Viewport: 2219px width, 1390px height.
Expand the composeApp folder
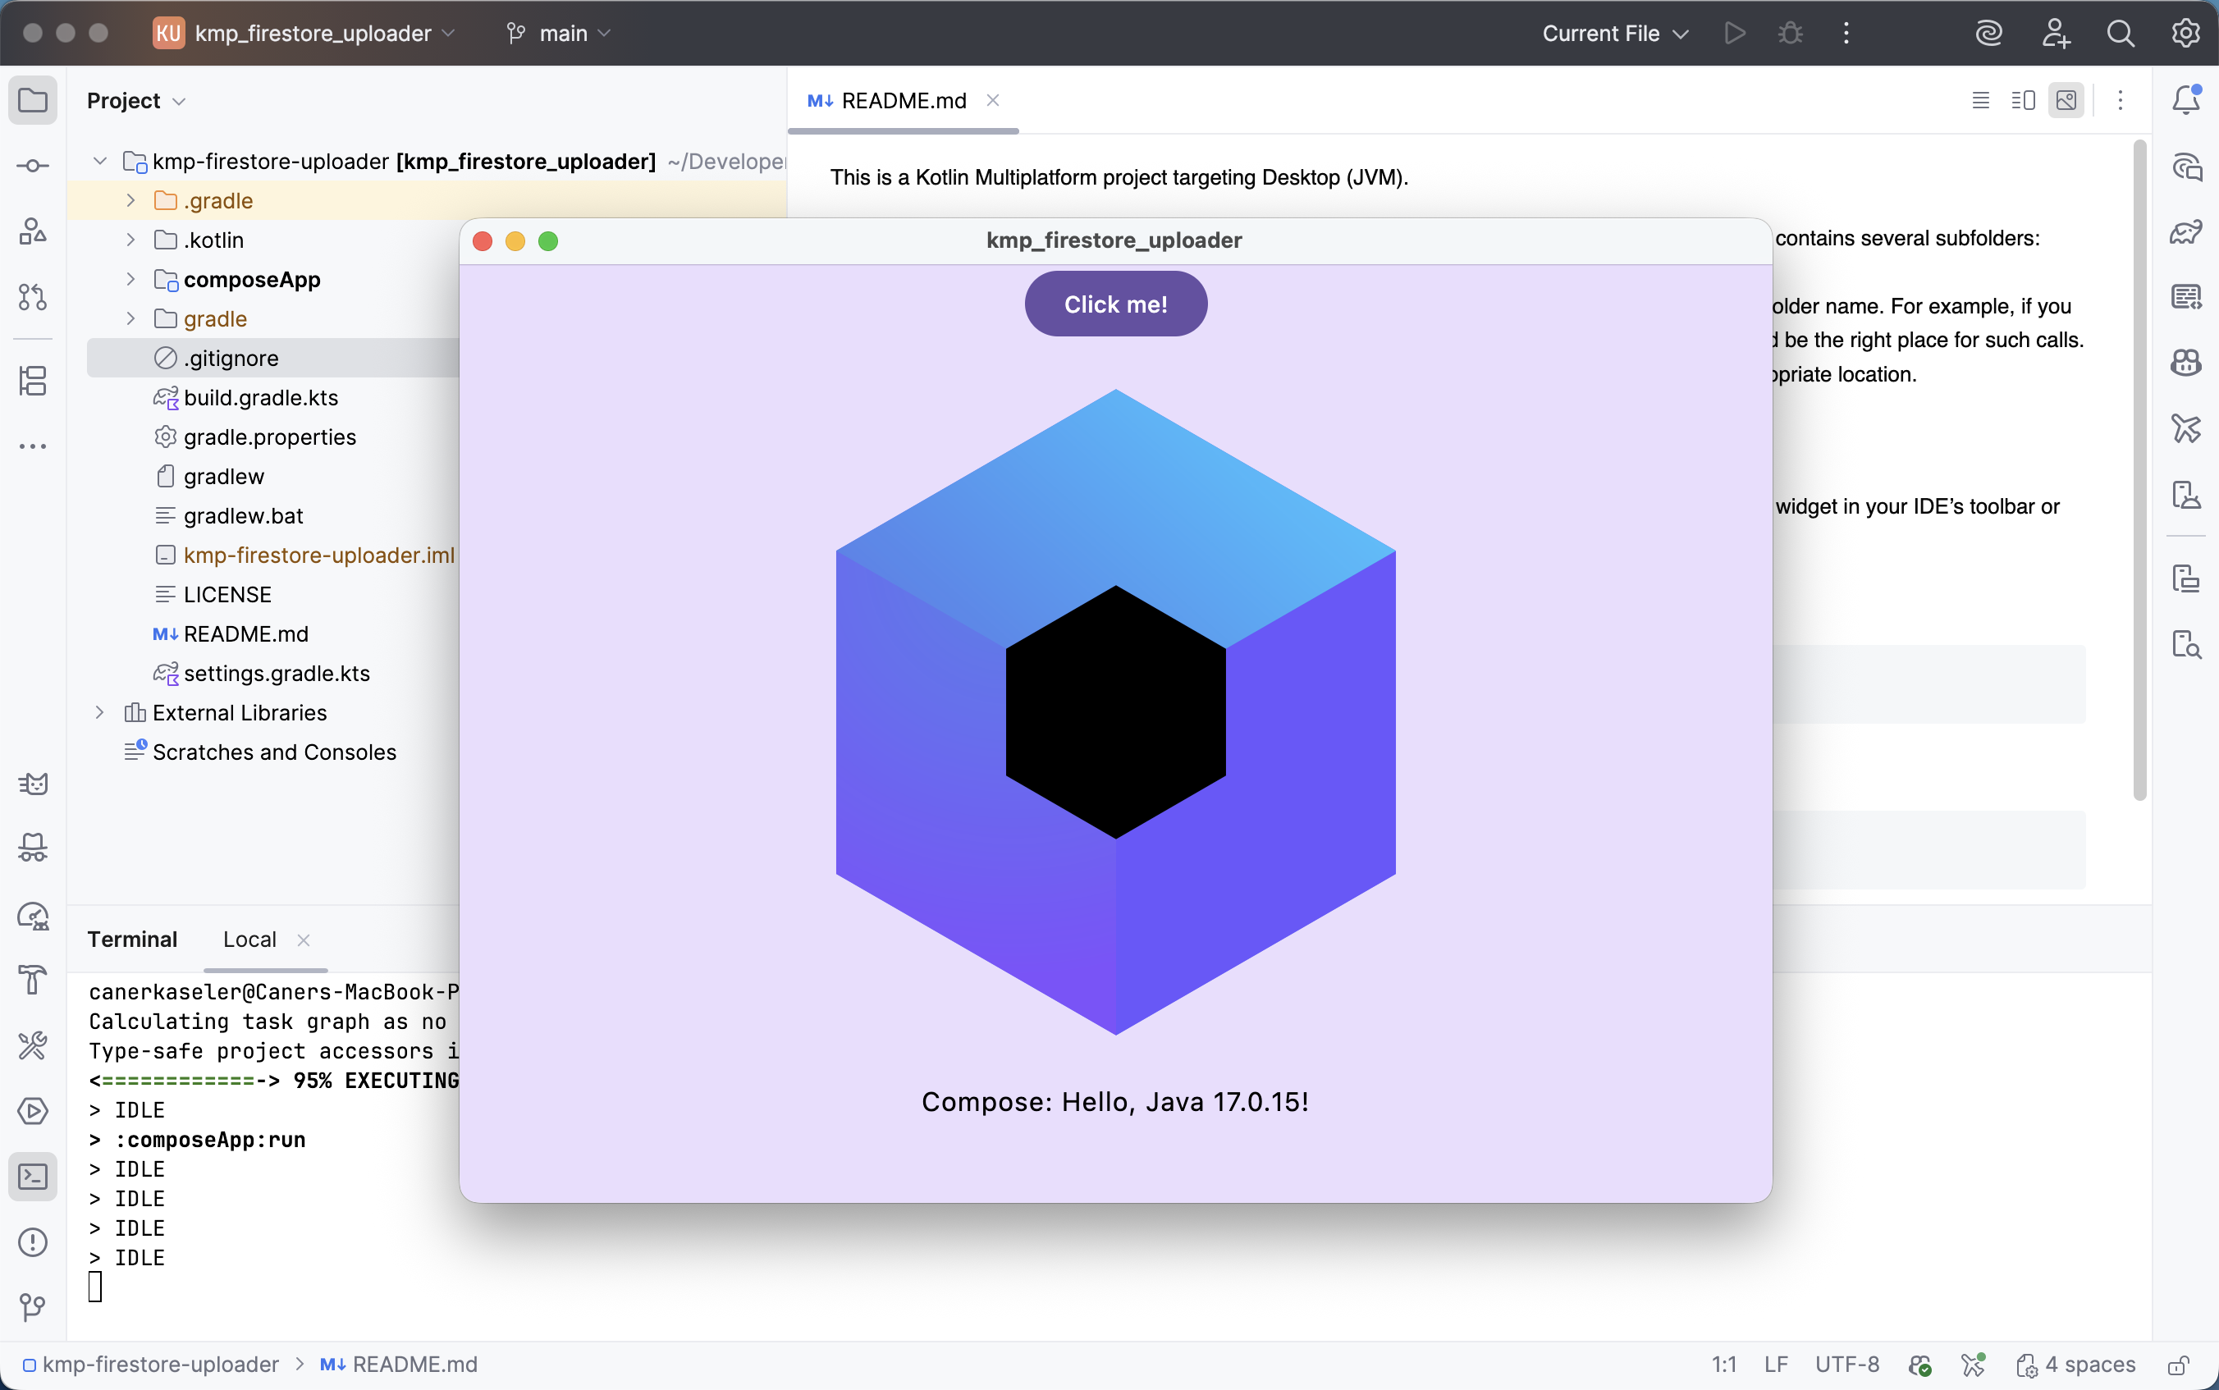130,280
